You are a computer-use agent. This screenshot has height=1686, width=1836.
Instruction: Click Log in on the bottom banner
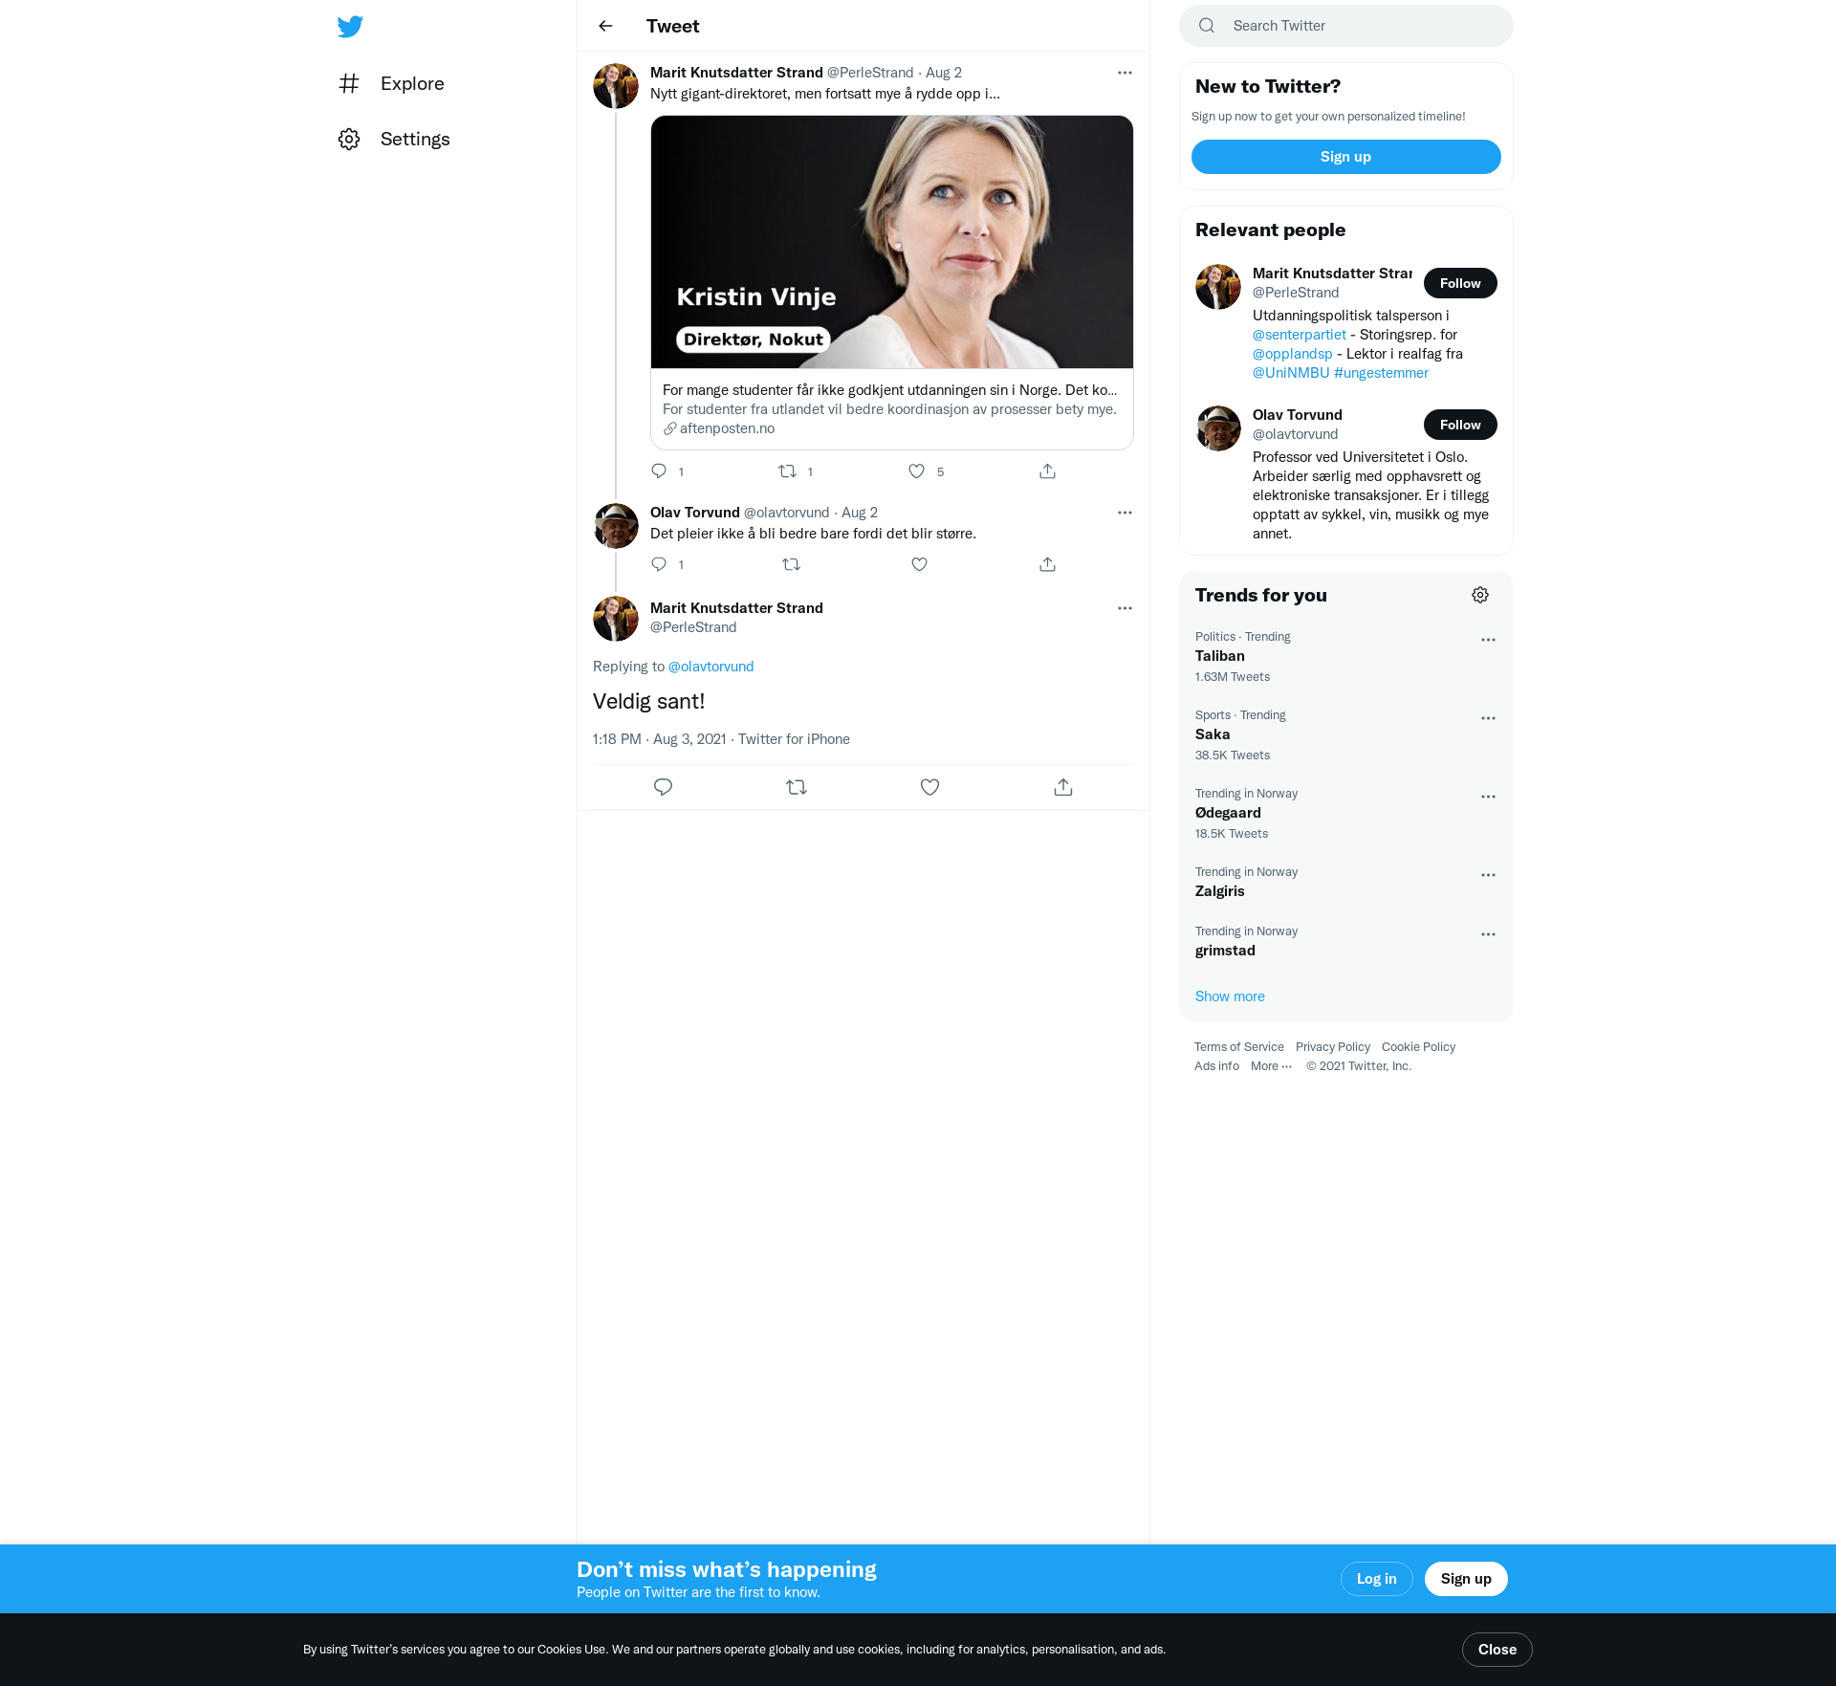[x=1376, y=1579]
